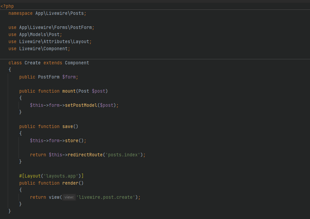Click the 'livewire.post.create' view string
The image size is (310, 219).
106,197
